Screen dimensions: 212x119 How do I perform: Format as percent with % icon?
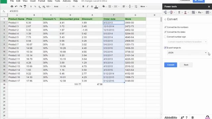pos(35,7)
